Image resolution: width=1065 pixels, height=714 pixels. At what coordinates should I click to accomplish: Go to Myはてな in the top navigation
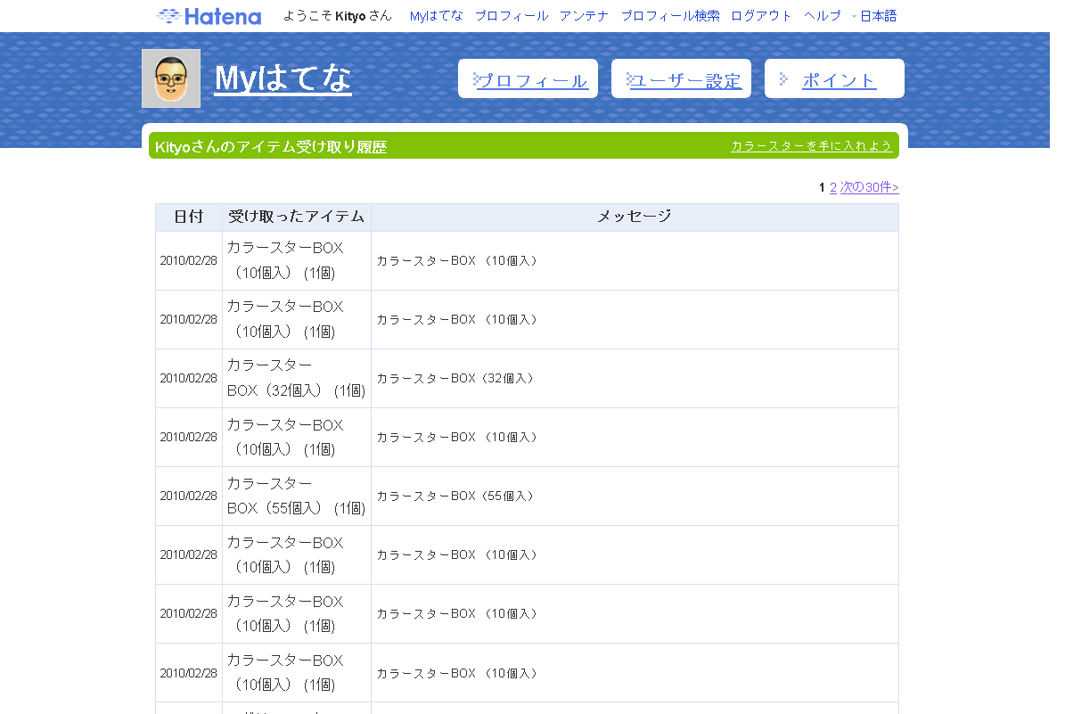click(436, 16)
